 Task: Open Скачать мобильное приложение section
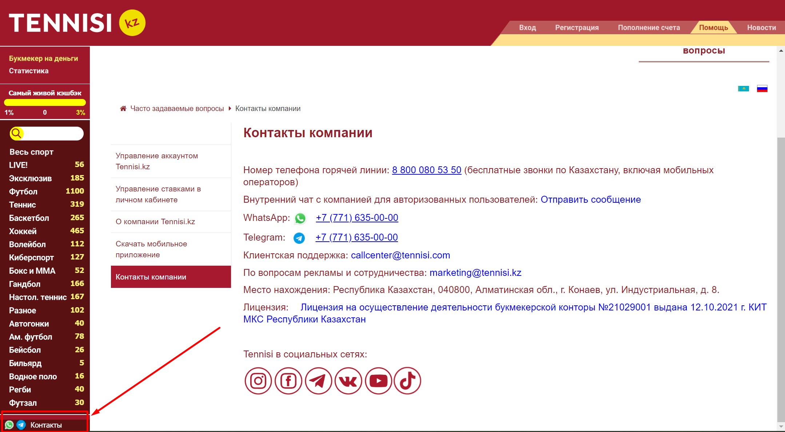[x=171, y=249]
